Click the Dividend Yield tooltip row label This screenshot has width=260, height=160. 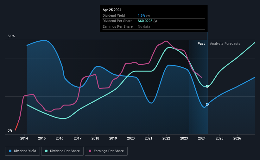(x=114, y=15)
